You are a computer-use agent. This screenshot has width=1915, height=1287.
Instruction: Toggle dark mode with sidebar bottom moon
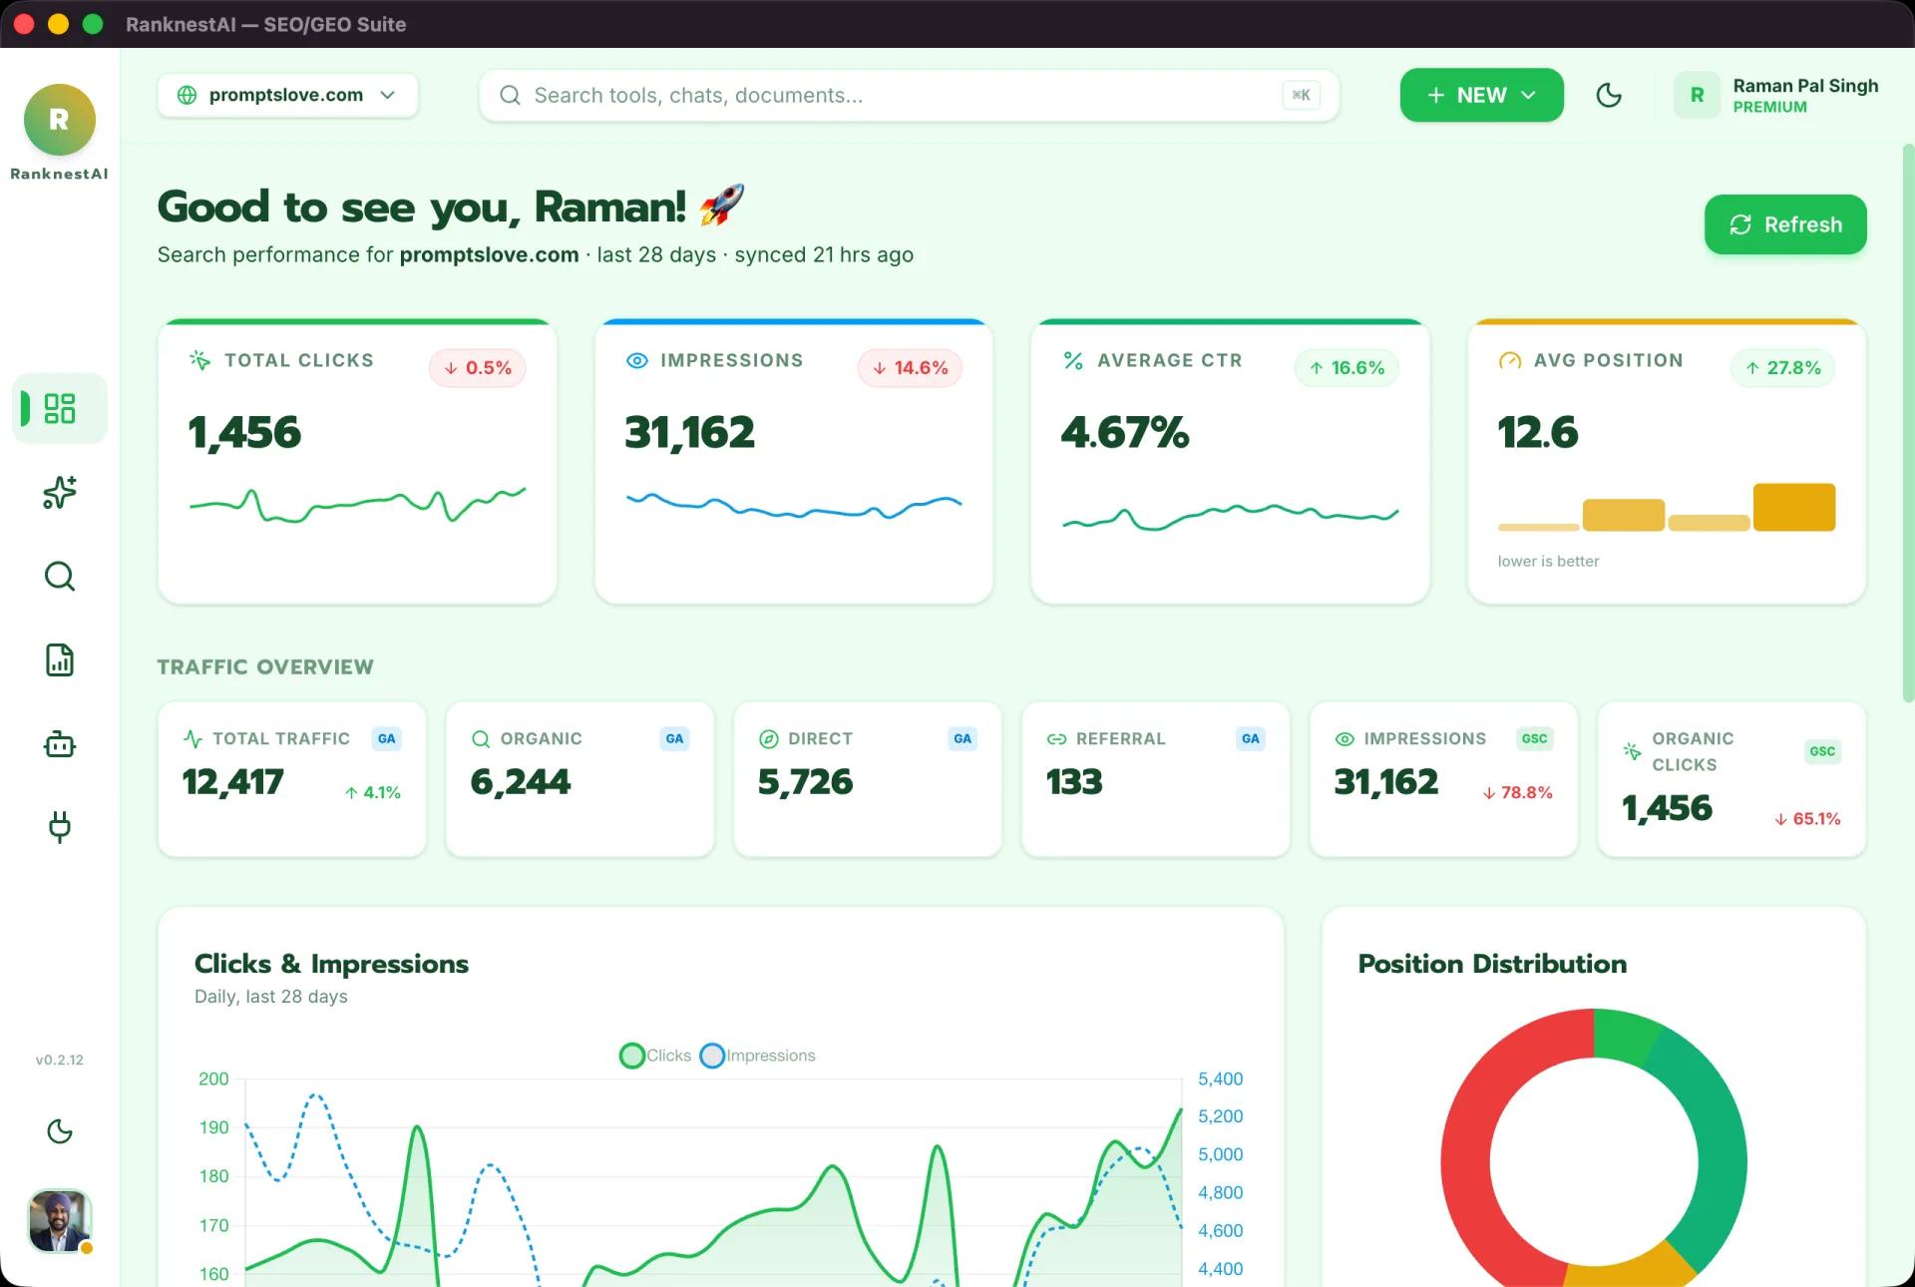(60, 1131)
